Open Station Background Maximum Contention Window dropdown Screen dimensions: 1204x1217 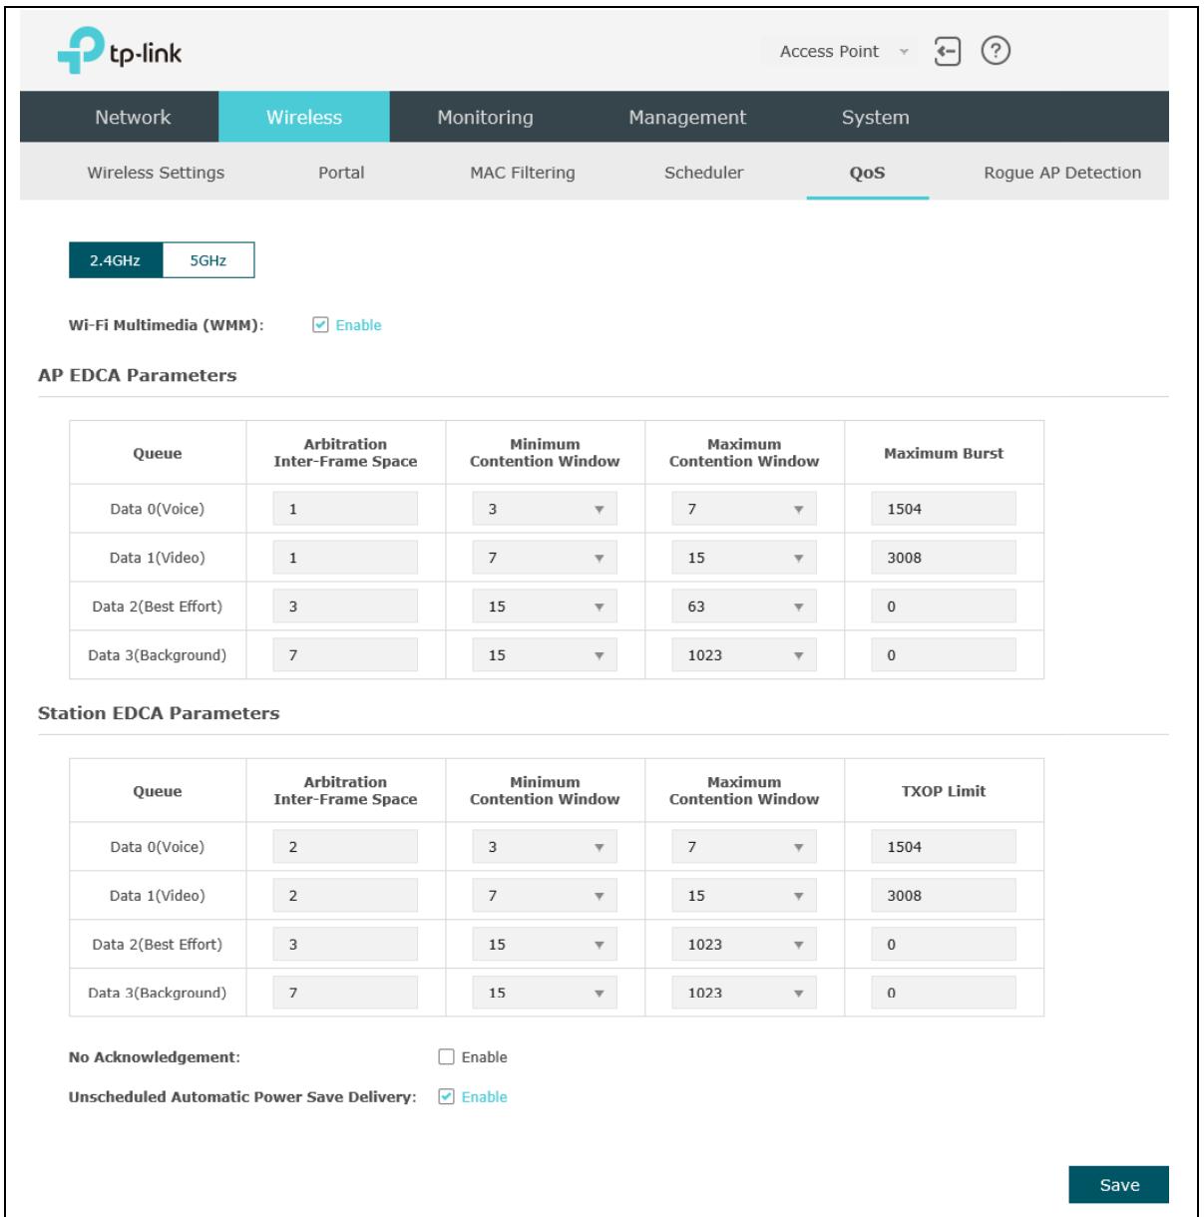tap(744, 994)
